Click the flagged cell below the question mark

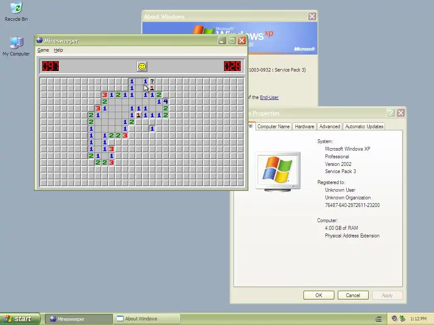point(152,88)
